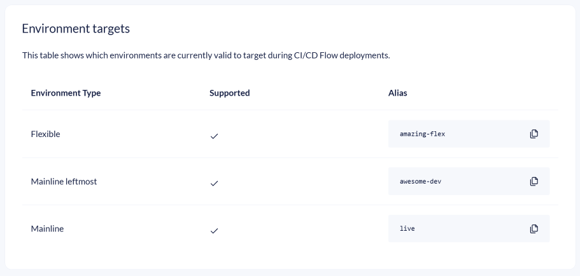
Task: Click the Environment Type column header
Action: (x=66, y=93)
